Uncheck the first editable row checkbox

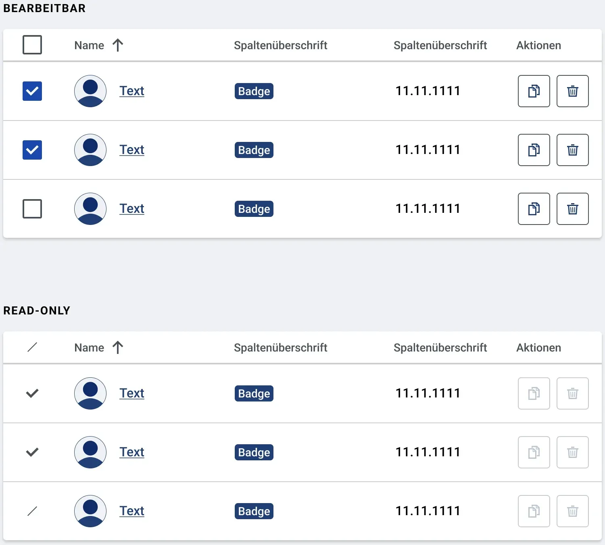[32, 91]
